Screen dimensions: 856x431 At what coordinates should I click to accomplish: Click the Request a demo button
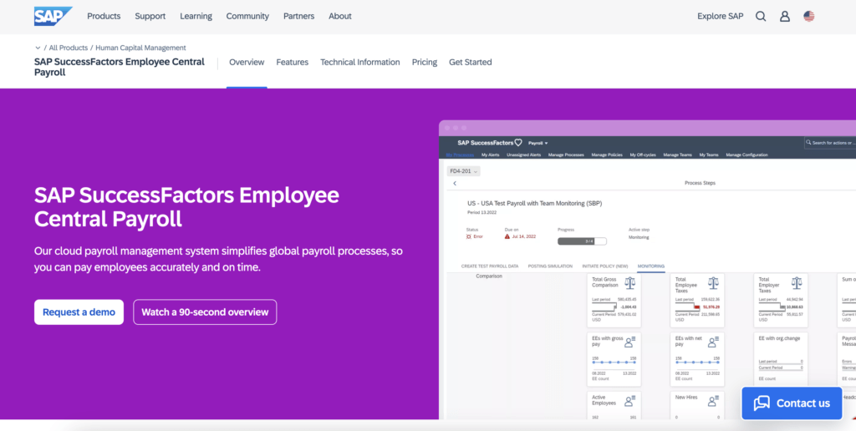tap(79, 312)
